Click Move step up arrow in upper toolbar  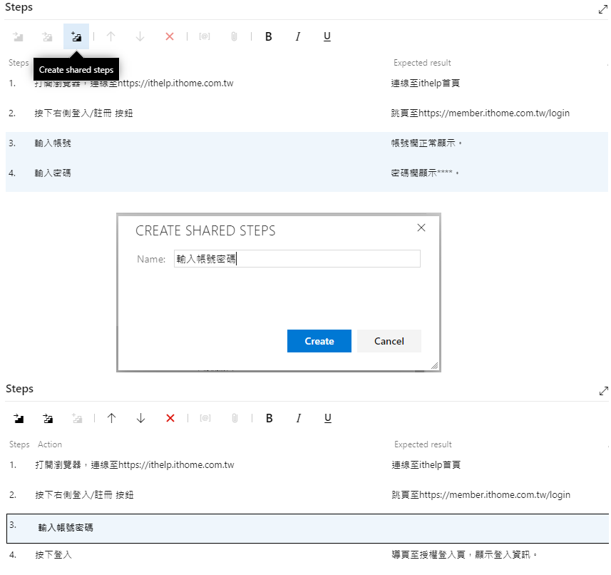click(111, 36)
